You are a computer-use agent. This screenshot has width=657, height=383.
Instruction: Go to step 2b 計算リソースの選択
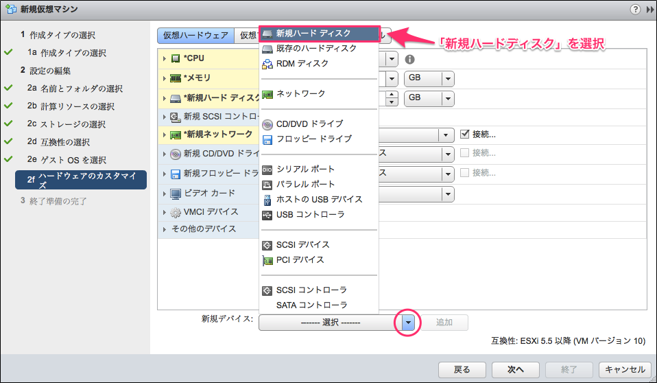click(x=71, y=106)
